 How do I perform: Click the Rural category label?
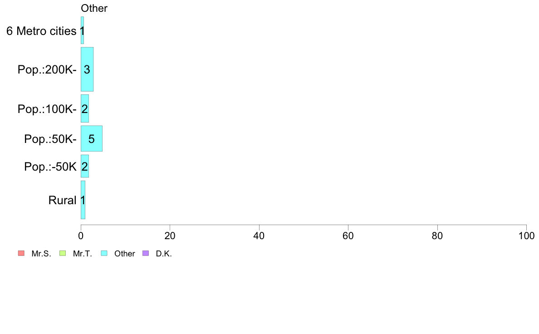tap(62, 200)
